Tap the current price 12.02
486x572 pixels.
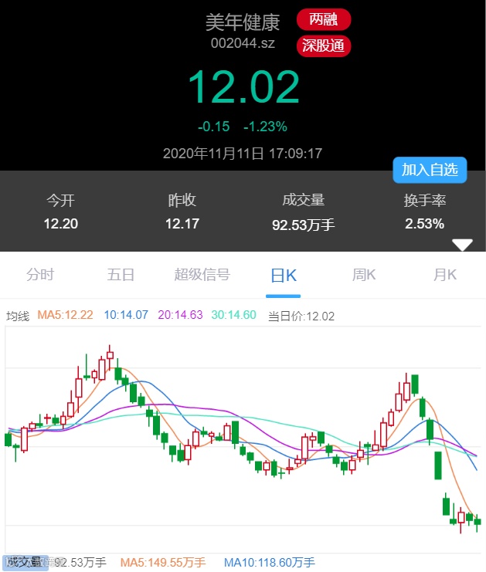(243, 86)
